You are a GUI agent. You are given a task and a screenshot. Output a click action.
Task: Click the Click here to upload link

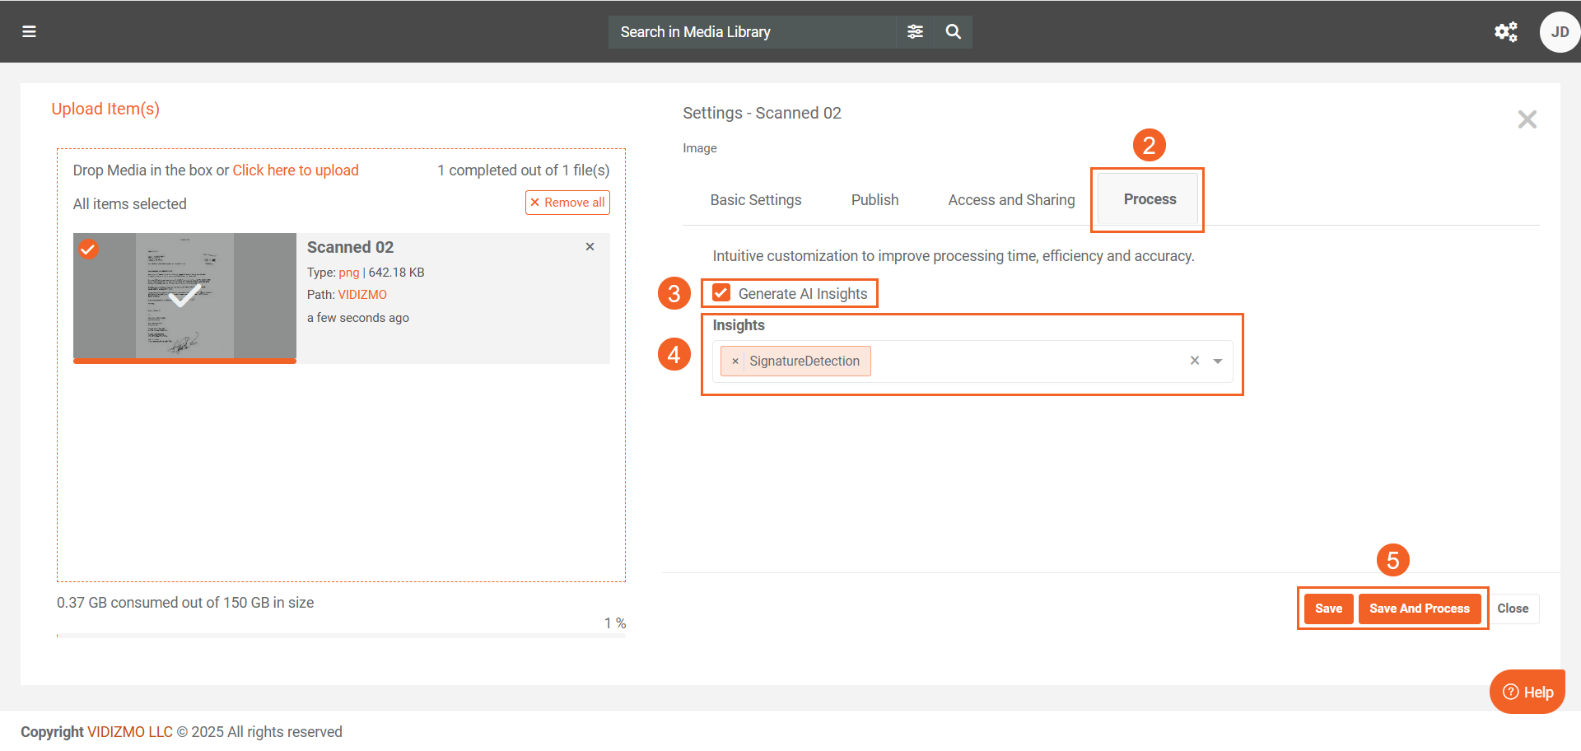(x=296, y=170)
